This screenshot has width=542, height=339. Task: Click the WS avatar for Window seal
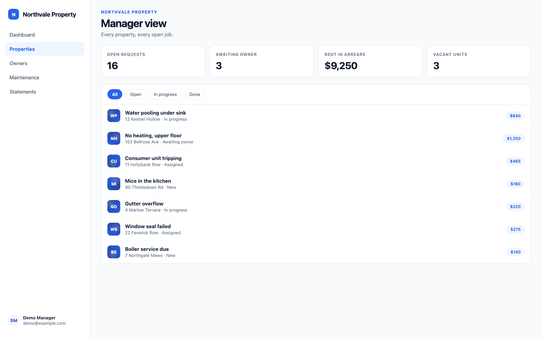[x=114, y=229]
